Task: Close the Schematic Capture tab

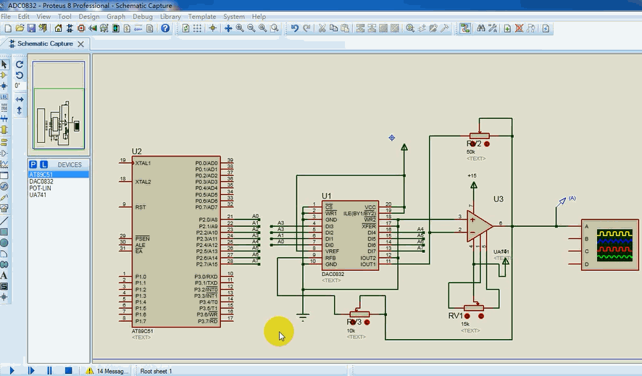Action: (x=81, y=43)
